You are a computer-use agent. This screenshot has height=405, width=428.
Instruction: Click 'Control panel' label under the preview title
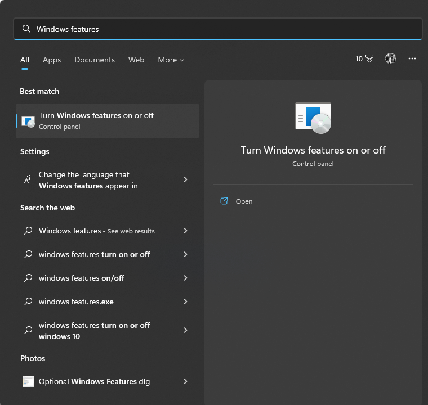click(313, 164)
